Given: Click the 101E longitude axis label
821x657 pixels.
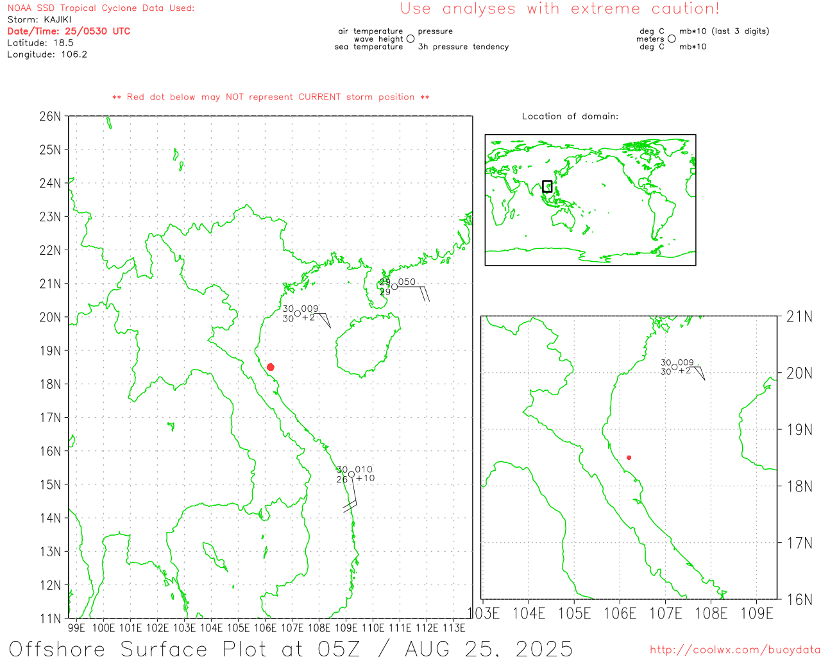Looking at the screenshot, I should (x=130, y=627).
